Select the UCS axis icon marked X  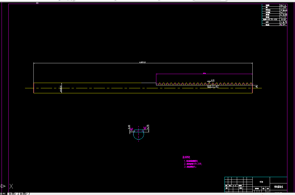coord(11,186)
